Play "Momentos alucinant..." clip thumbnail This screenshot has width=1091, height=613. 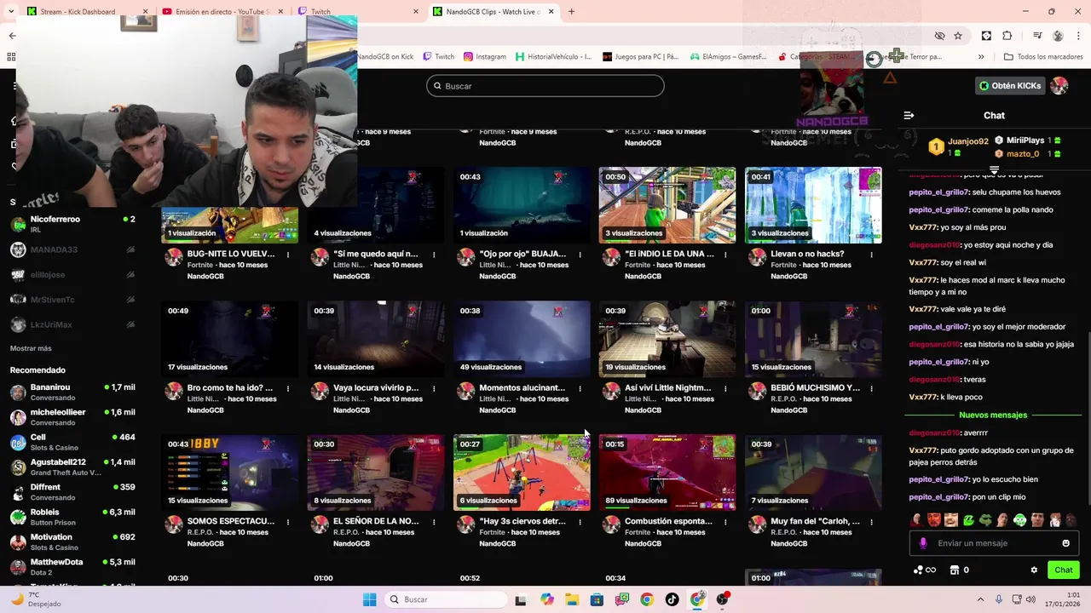(522, 339)
